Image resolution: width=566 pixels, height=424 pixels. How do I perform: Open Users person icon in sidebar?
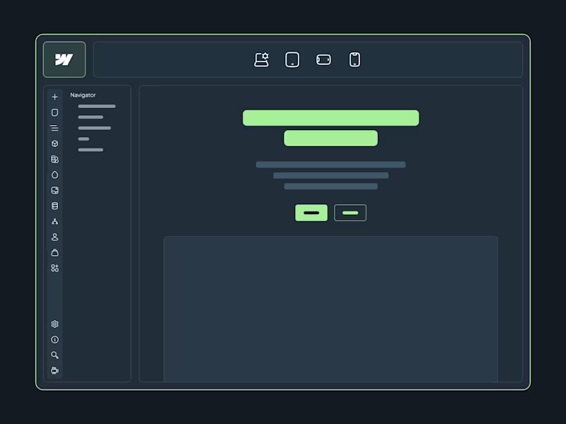[55, 237]
